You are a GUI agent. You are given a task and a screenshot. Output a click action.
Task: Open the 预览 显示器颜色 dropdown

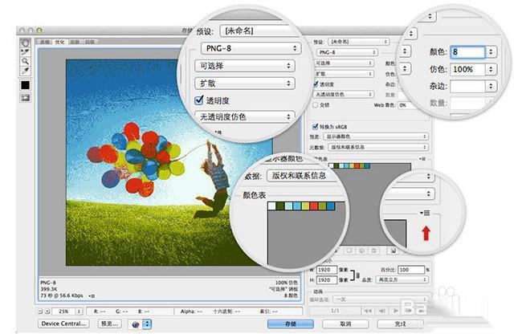(x=376, y=136)
